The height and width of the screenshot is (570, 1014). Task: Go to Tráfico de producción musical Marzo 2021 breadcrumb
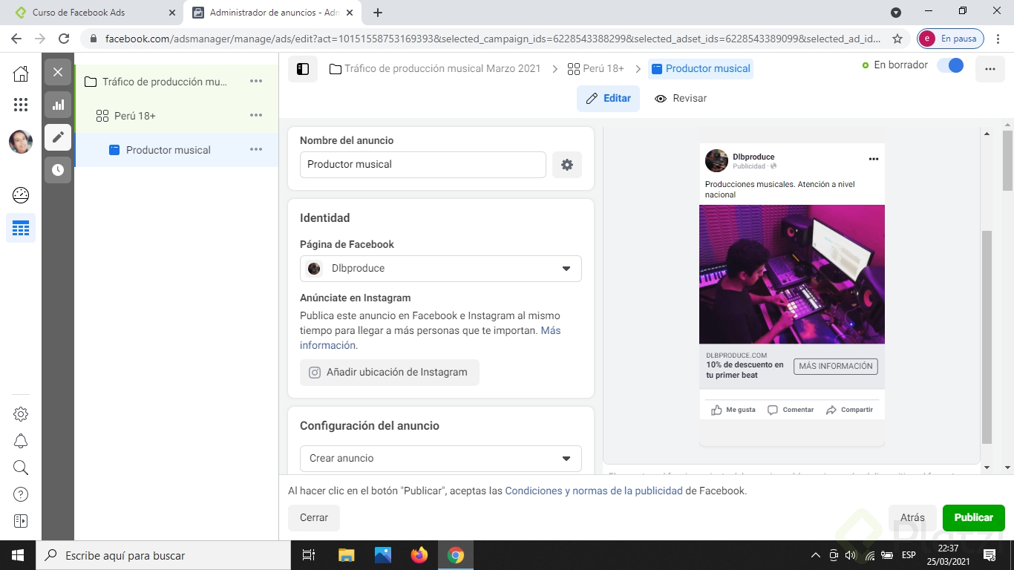tap(435, 68)
